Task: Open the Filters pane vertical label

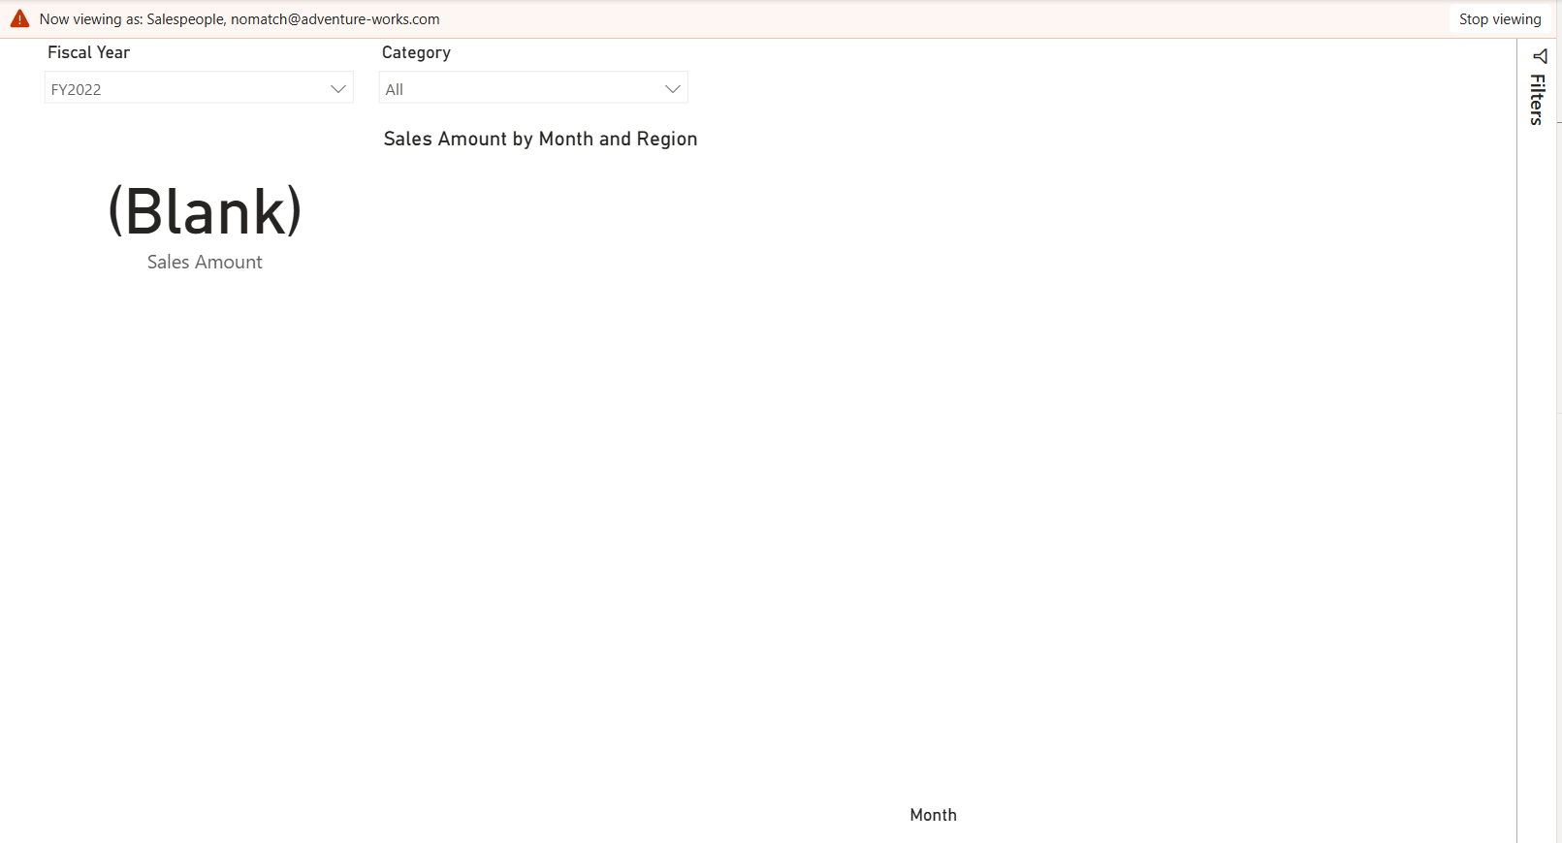Action: click(x=1537, y=100)
